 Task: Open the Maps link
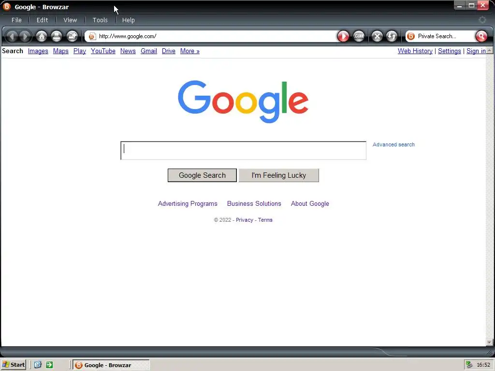[x=60, y=51]
